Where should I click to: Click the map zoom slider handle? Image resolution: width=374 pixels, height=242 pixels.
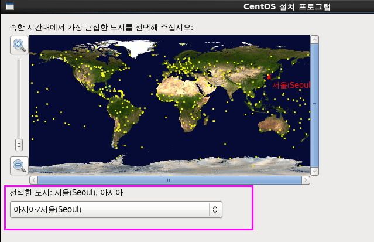pyautogui.click(x=19, y=145)
